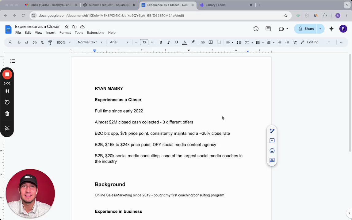Viewport: 352px width, 220px height.
Task: Open the Edit menu
Action: [28, 32]
